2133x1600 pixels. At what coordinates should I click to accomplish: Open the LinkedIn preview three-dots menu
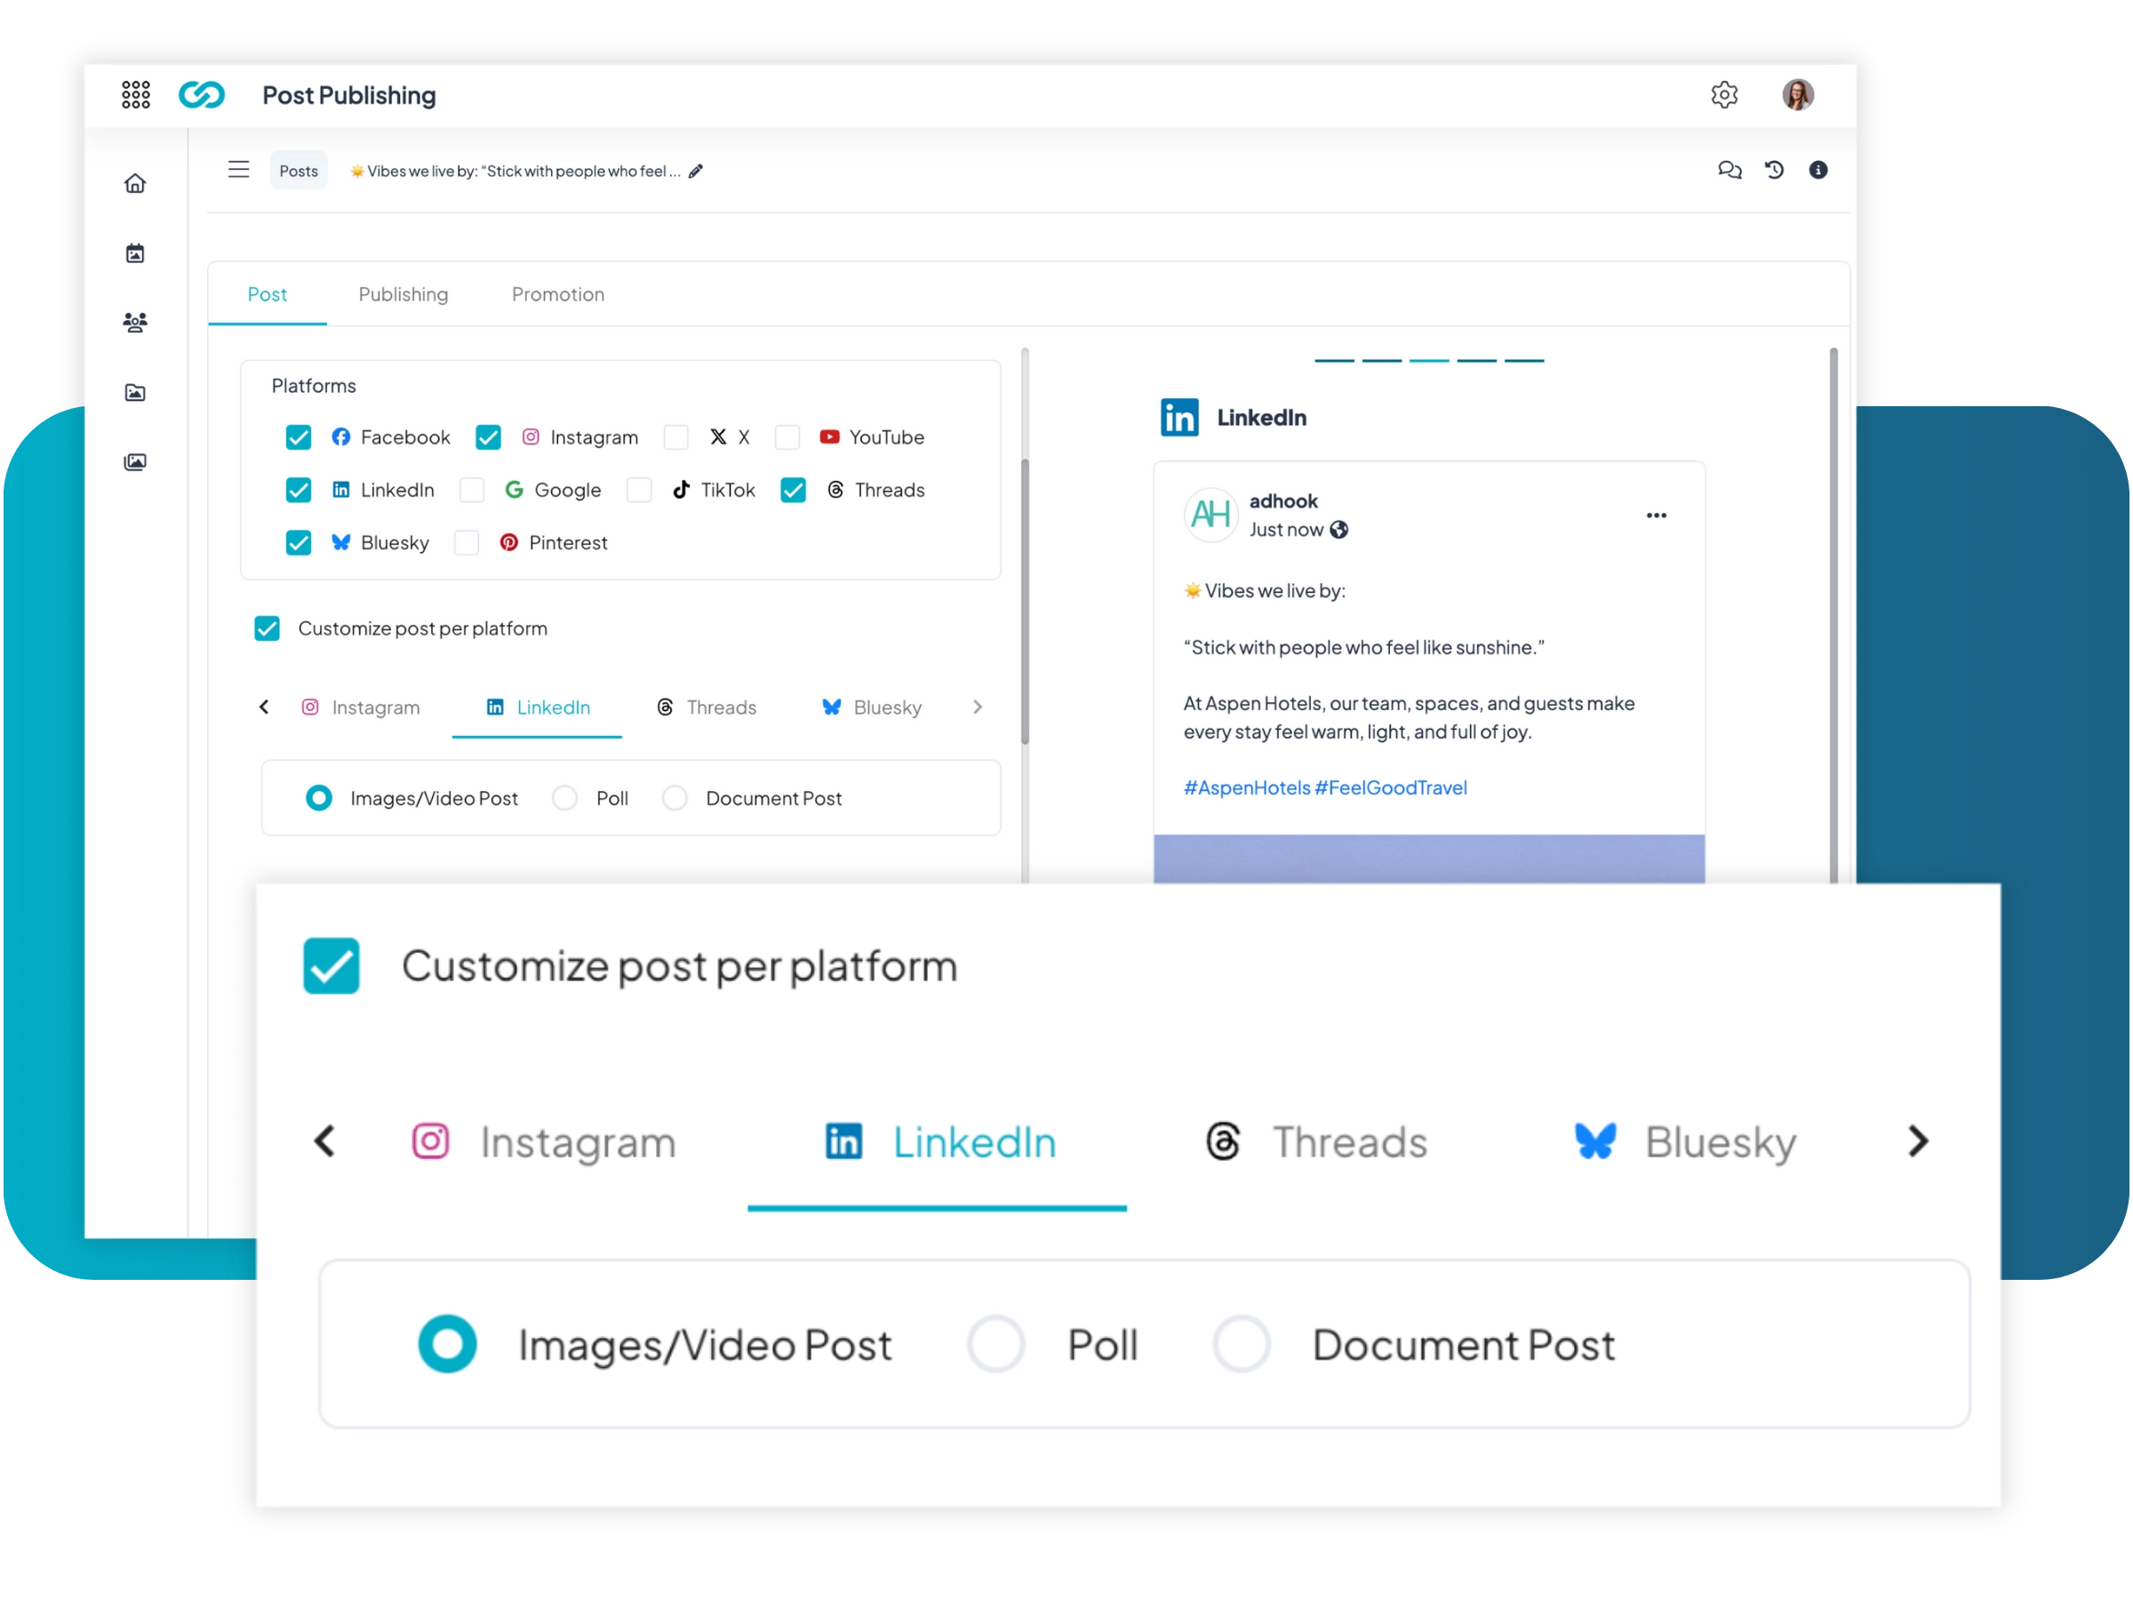point(1656,515)
